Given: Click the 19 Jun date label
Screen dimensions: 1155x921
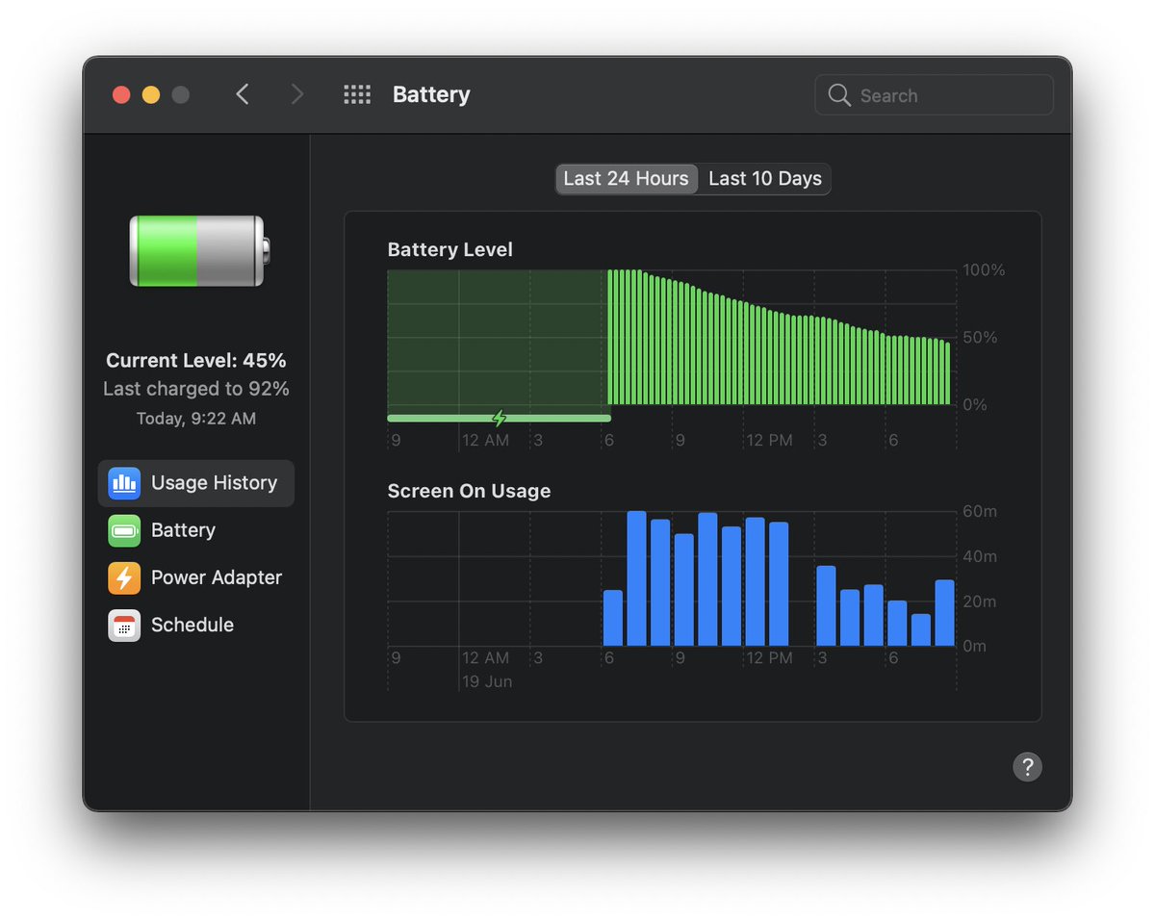Looking at the screenshot, I should (x=487, y=681).
